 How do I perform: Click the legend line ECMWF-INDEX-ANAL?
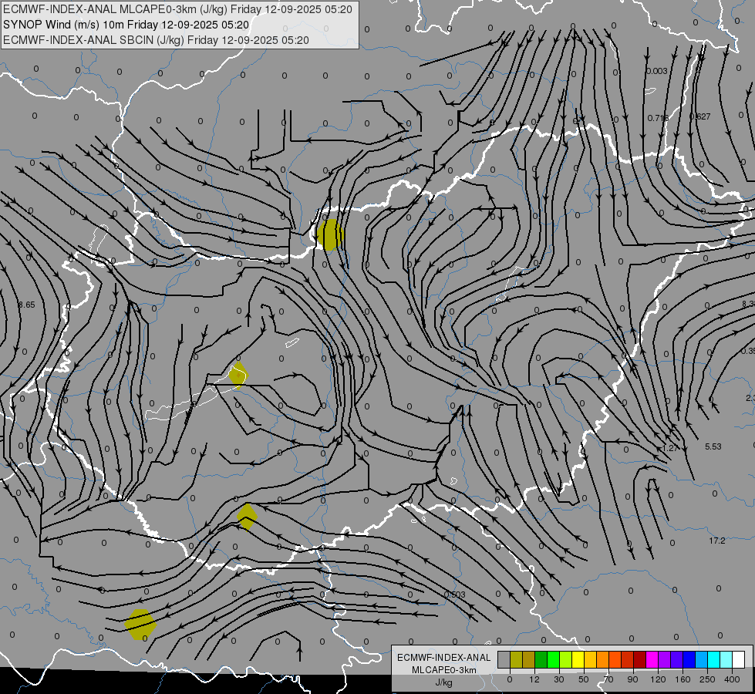[444, 658]
